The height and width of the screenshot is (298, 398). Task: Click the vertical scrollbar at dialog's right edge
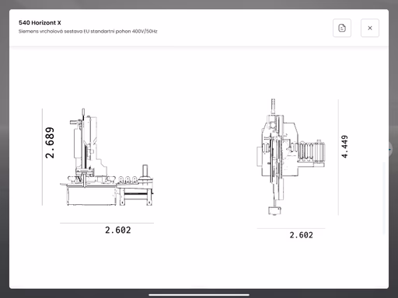384,198
